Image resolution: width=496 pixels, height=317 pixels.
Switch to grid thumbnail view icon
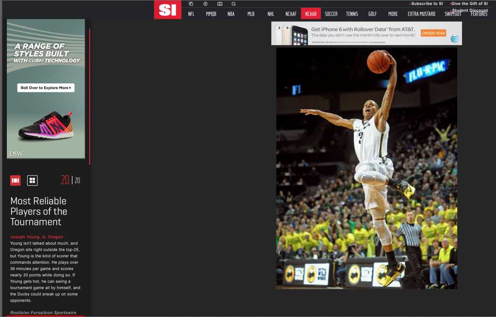pos(32,180)
